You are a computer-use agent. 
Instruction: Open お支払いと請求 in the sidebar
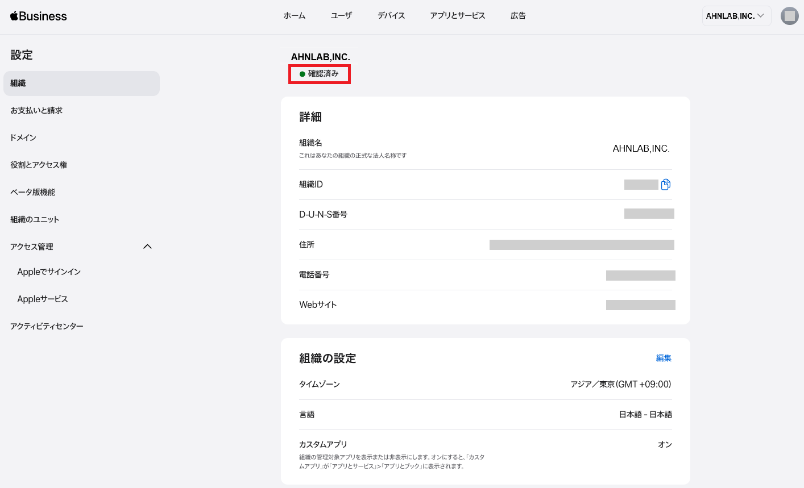click(36, 110)
